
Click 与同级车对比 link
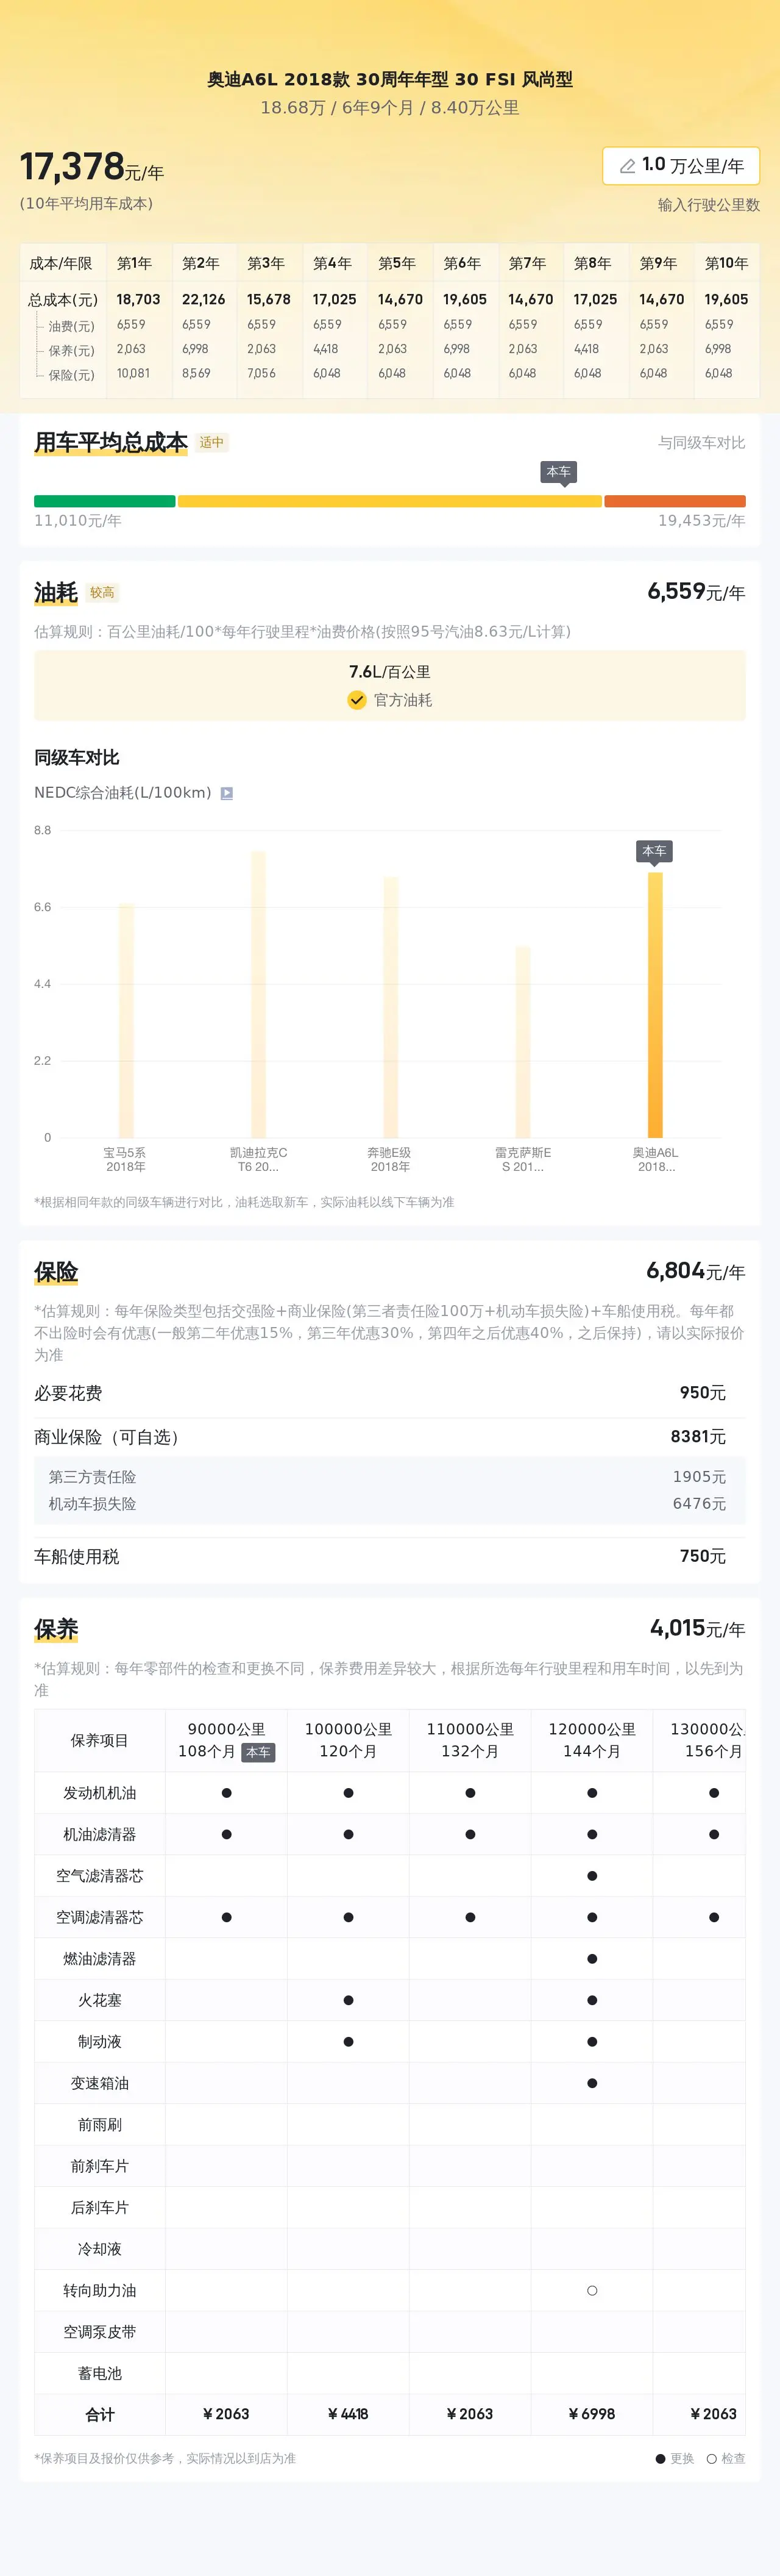tap(701, 442)
